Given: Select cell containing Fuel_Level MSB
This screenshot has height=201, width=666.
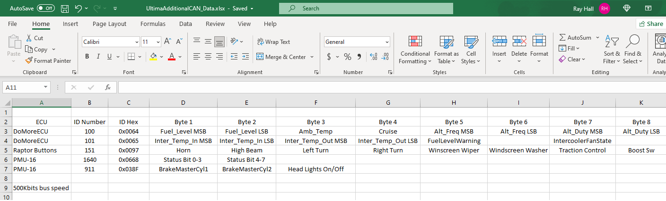Looking at the screenshot, I should [x=183, y=131].
